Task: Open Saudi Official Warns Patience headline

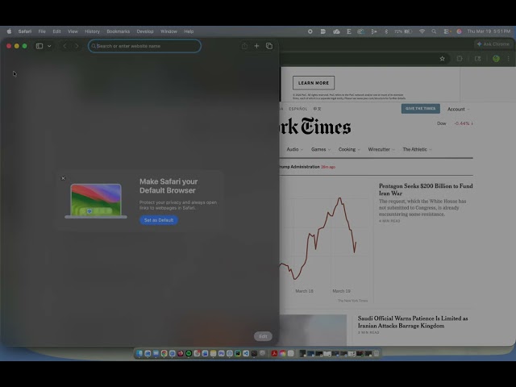Action: [x=413, y=322]
